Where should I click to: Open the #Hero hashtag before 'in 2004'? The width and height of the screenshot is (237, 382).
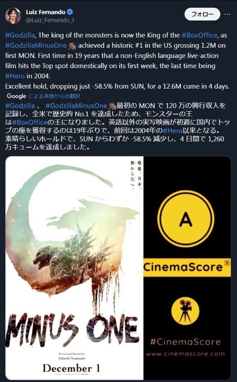pyautogui.click(x=15, y=76)
